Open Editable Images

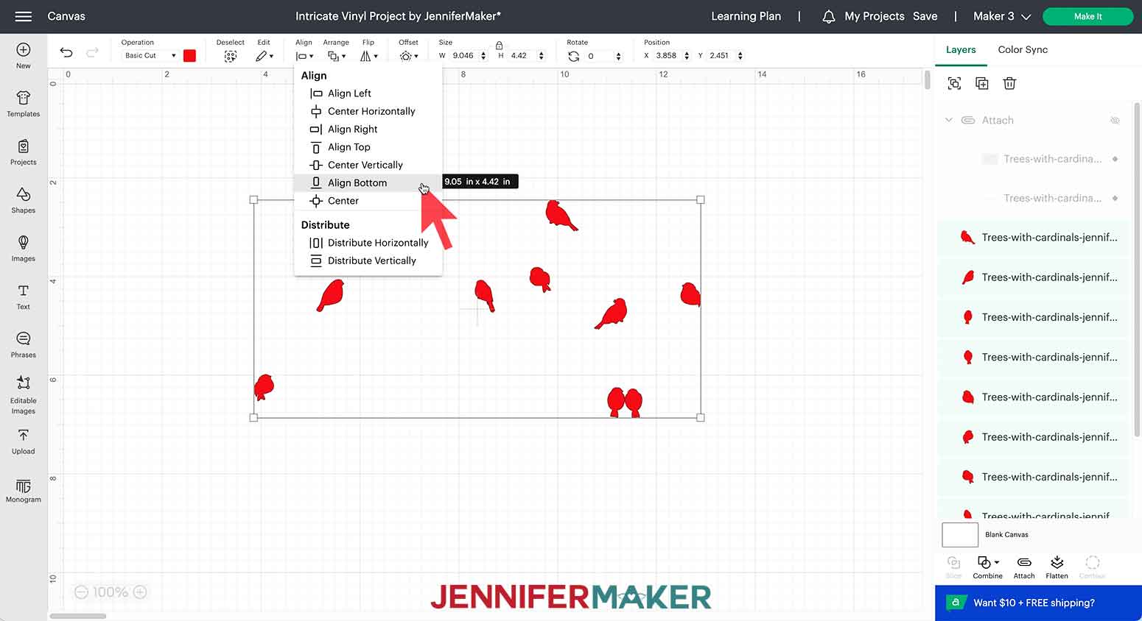24,395
